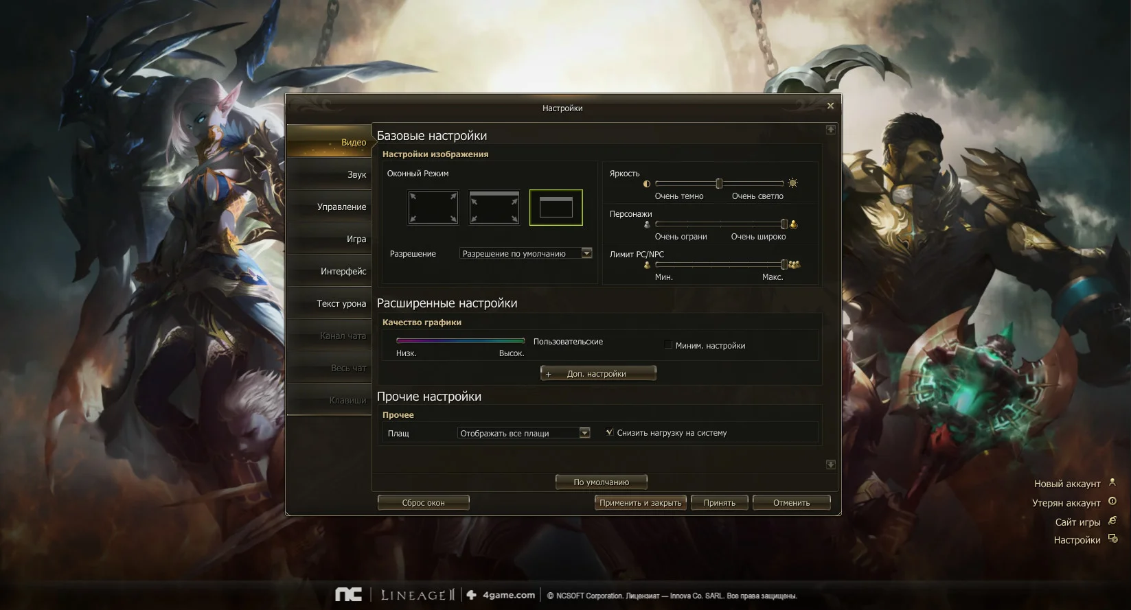The height and width of the screenshot is (610, 1131).
Task: Select the borderless fullscreen window mode icon
Action: click(x=494, y=207)
